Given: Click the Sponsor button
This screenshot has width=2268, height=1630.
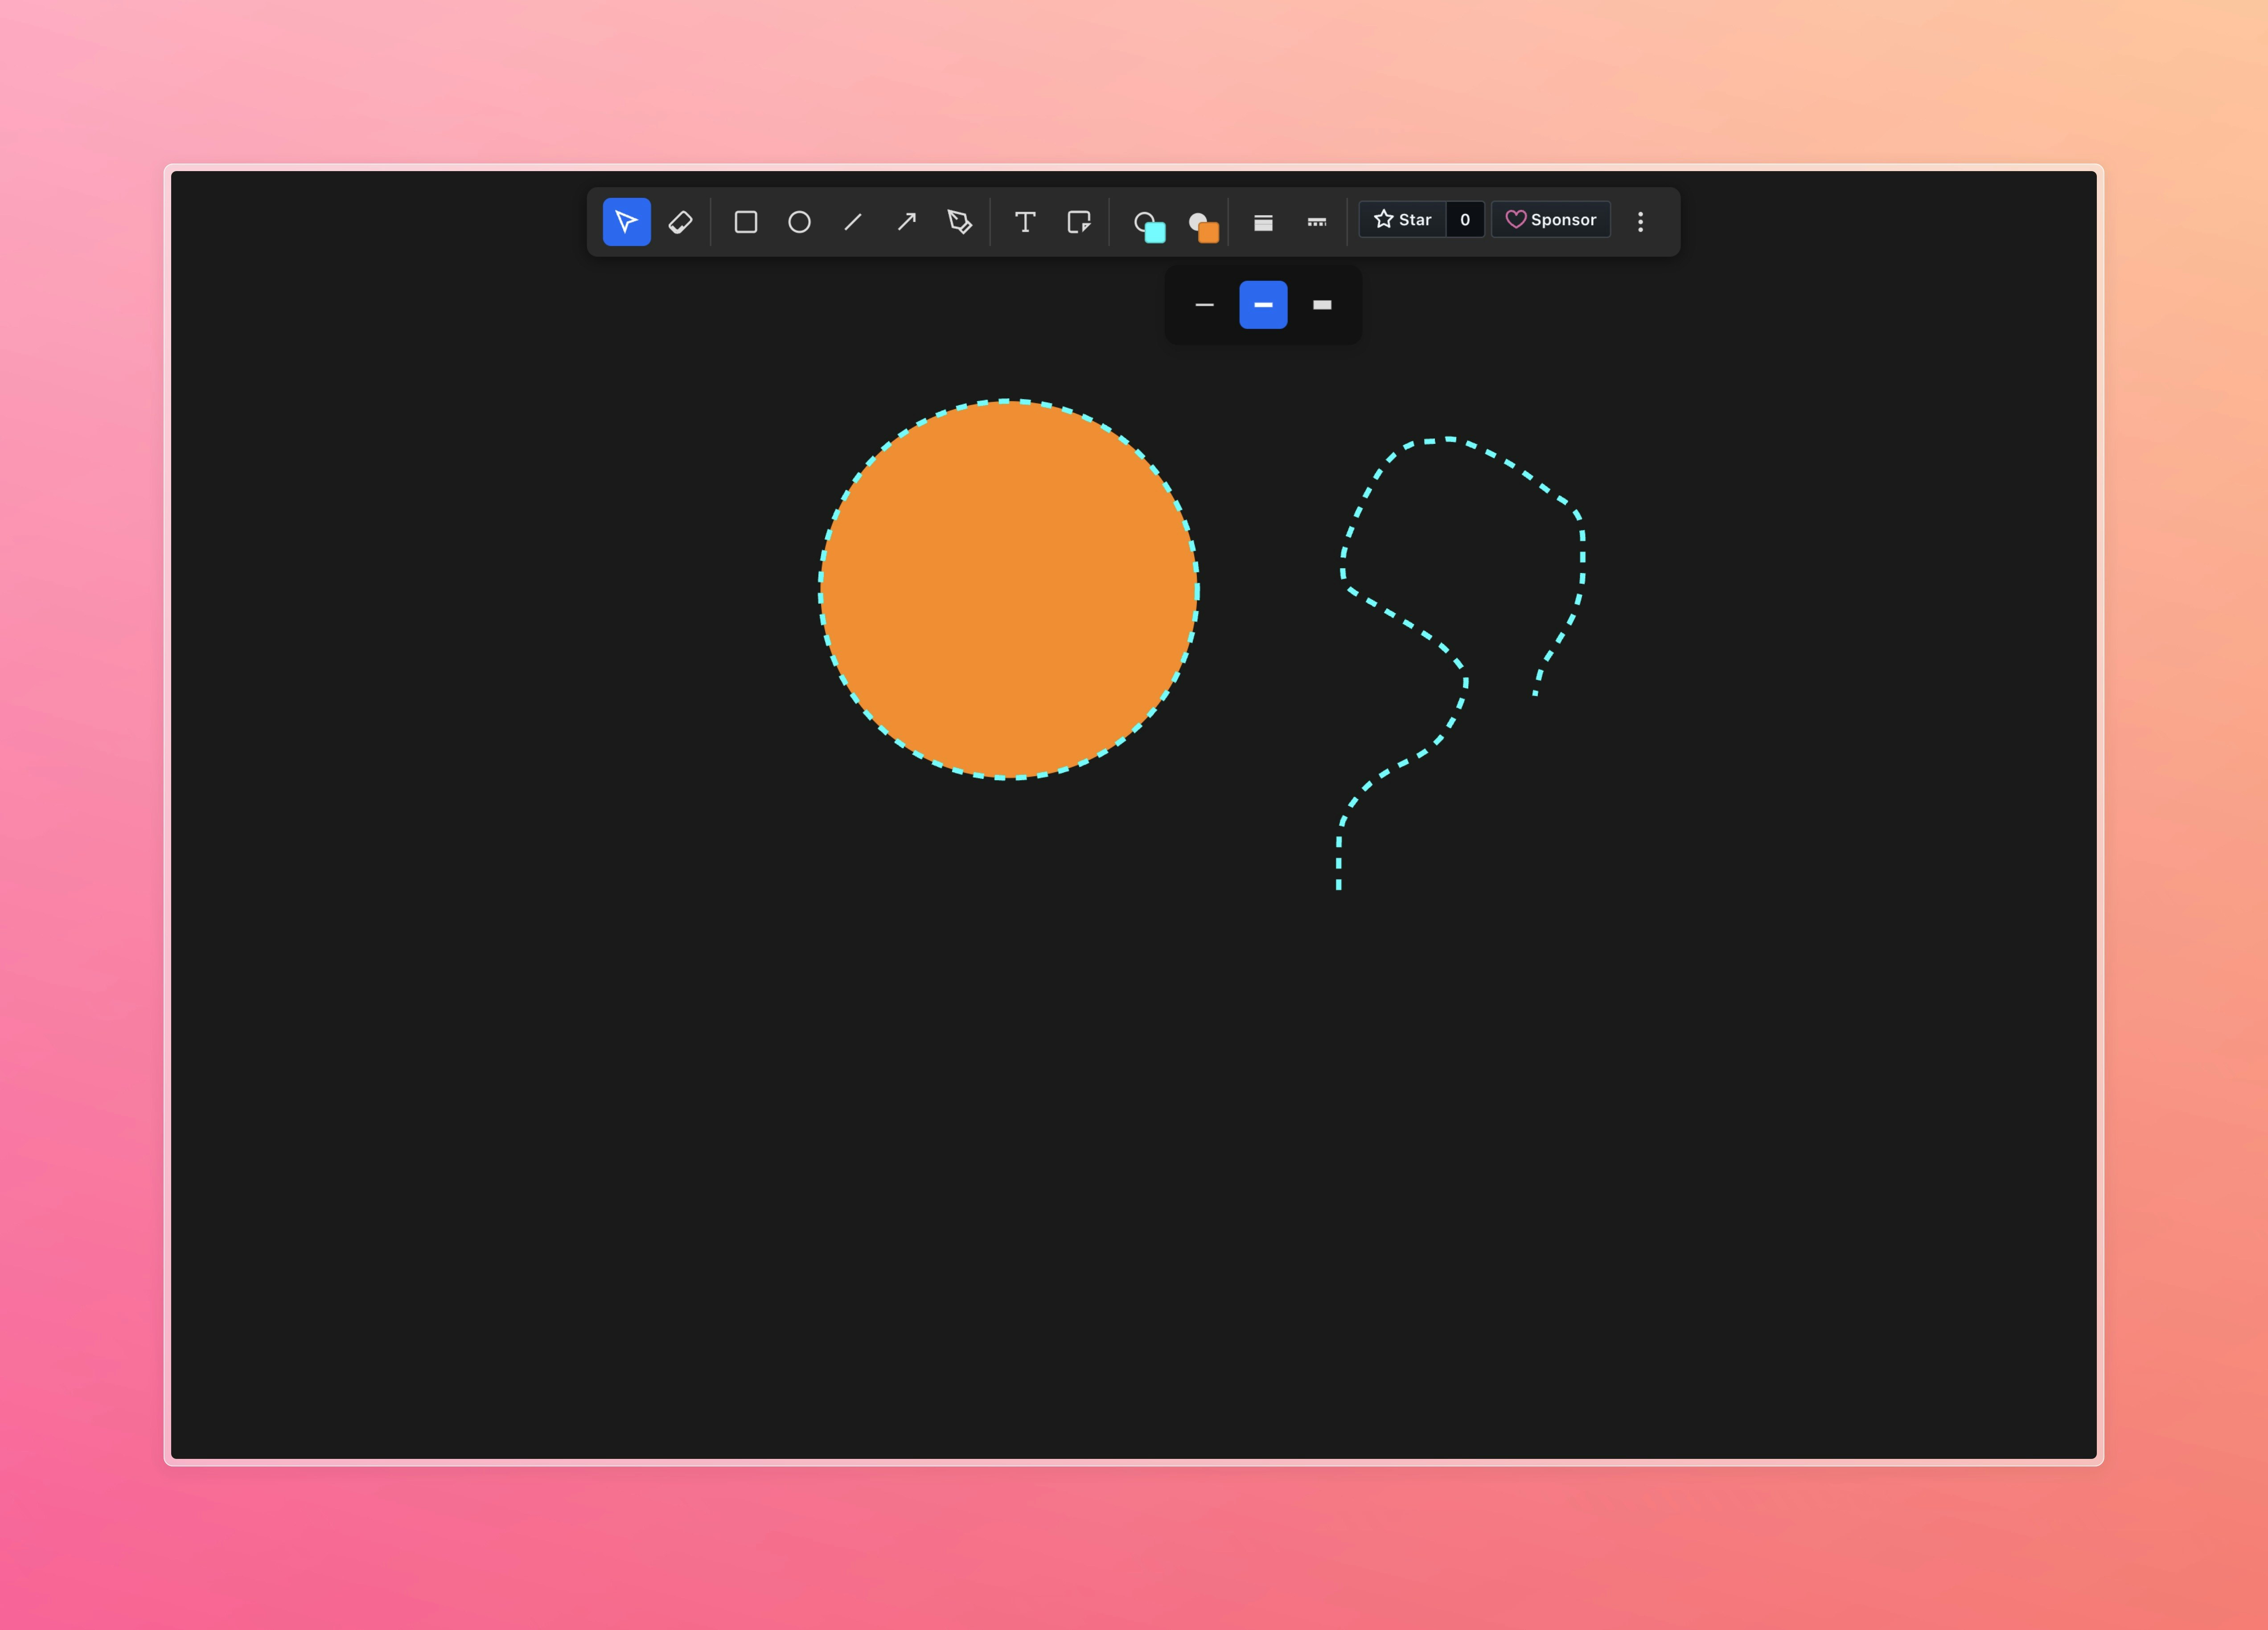Looking at the screenshot, I should click(1551, 220).
